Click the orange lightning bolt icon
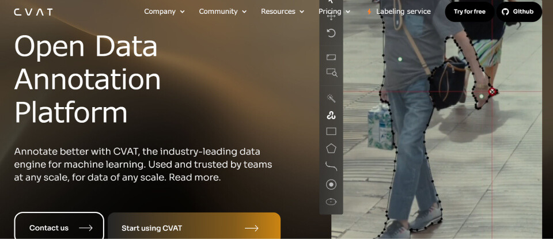The height and width of the screenshot is (239, 553). pyautogui.click(x=369, y=12)
